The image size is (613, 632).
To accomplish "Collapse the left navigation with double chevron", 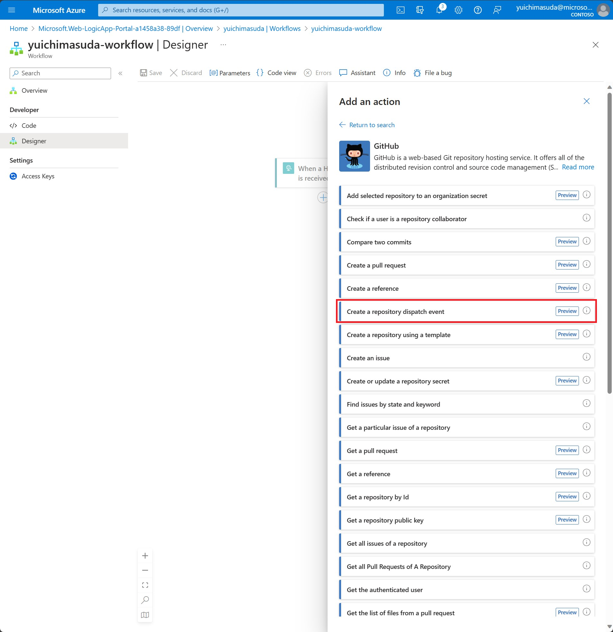I will 121,73.
